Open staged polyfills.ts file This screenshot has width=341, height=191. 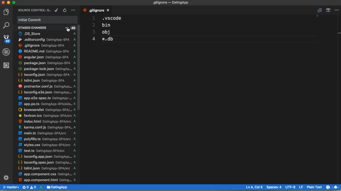47,139
